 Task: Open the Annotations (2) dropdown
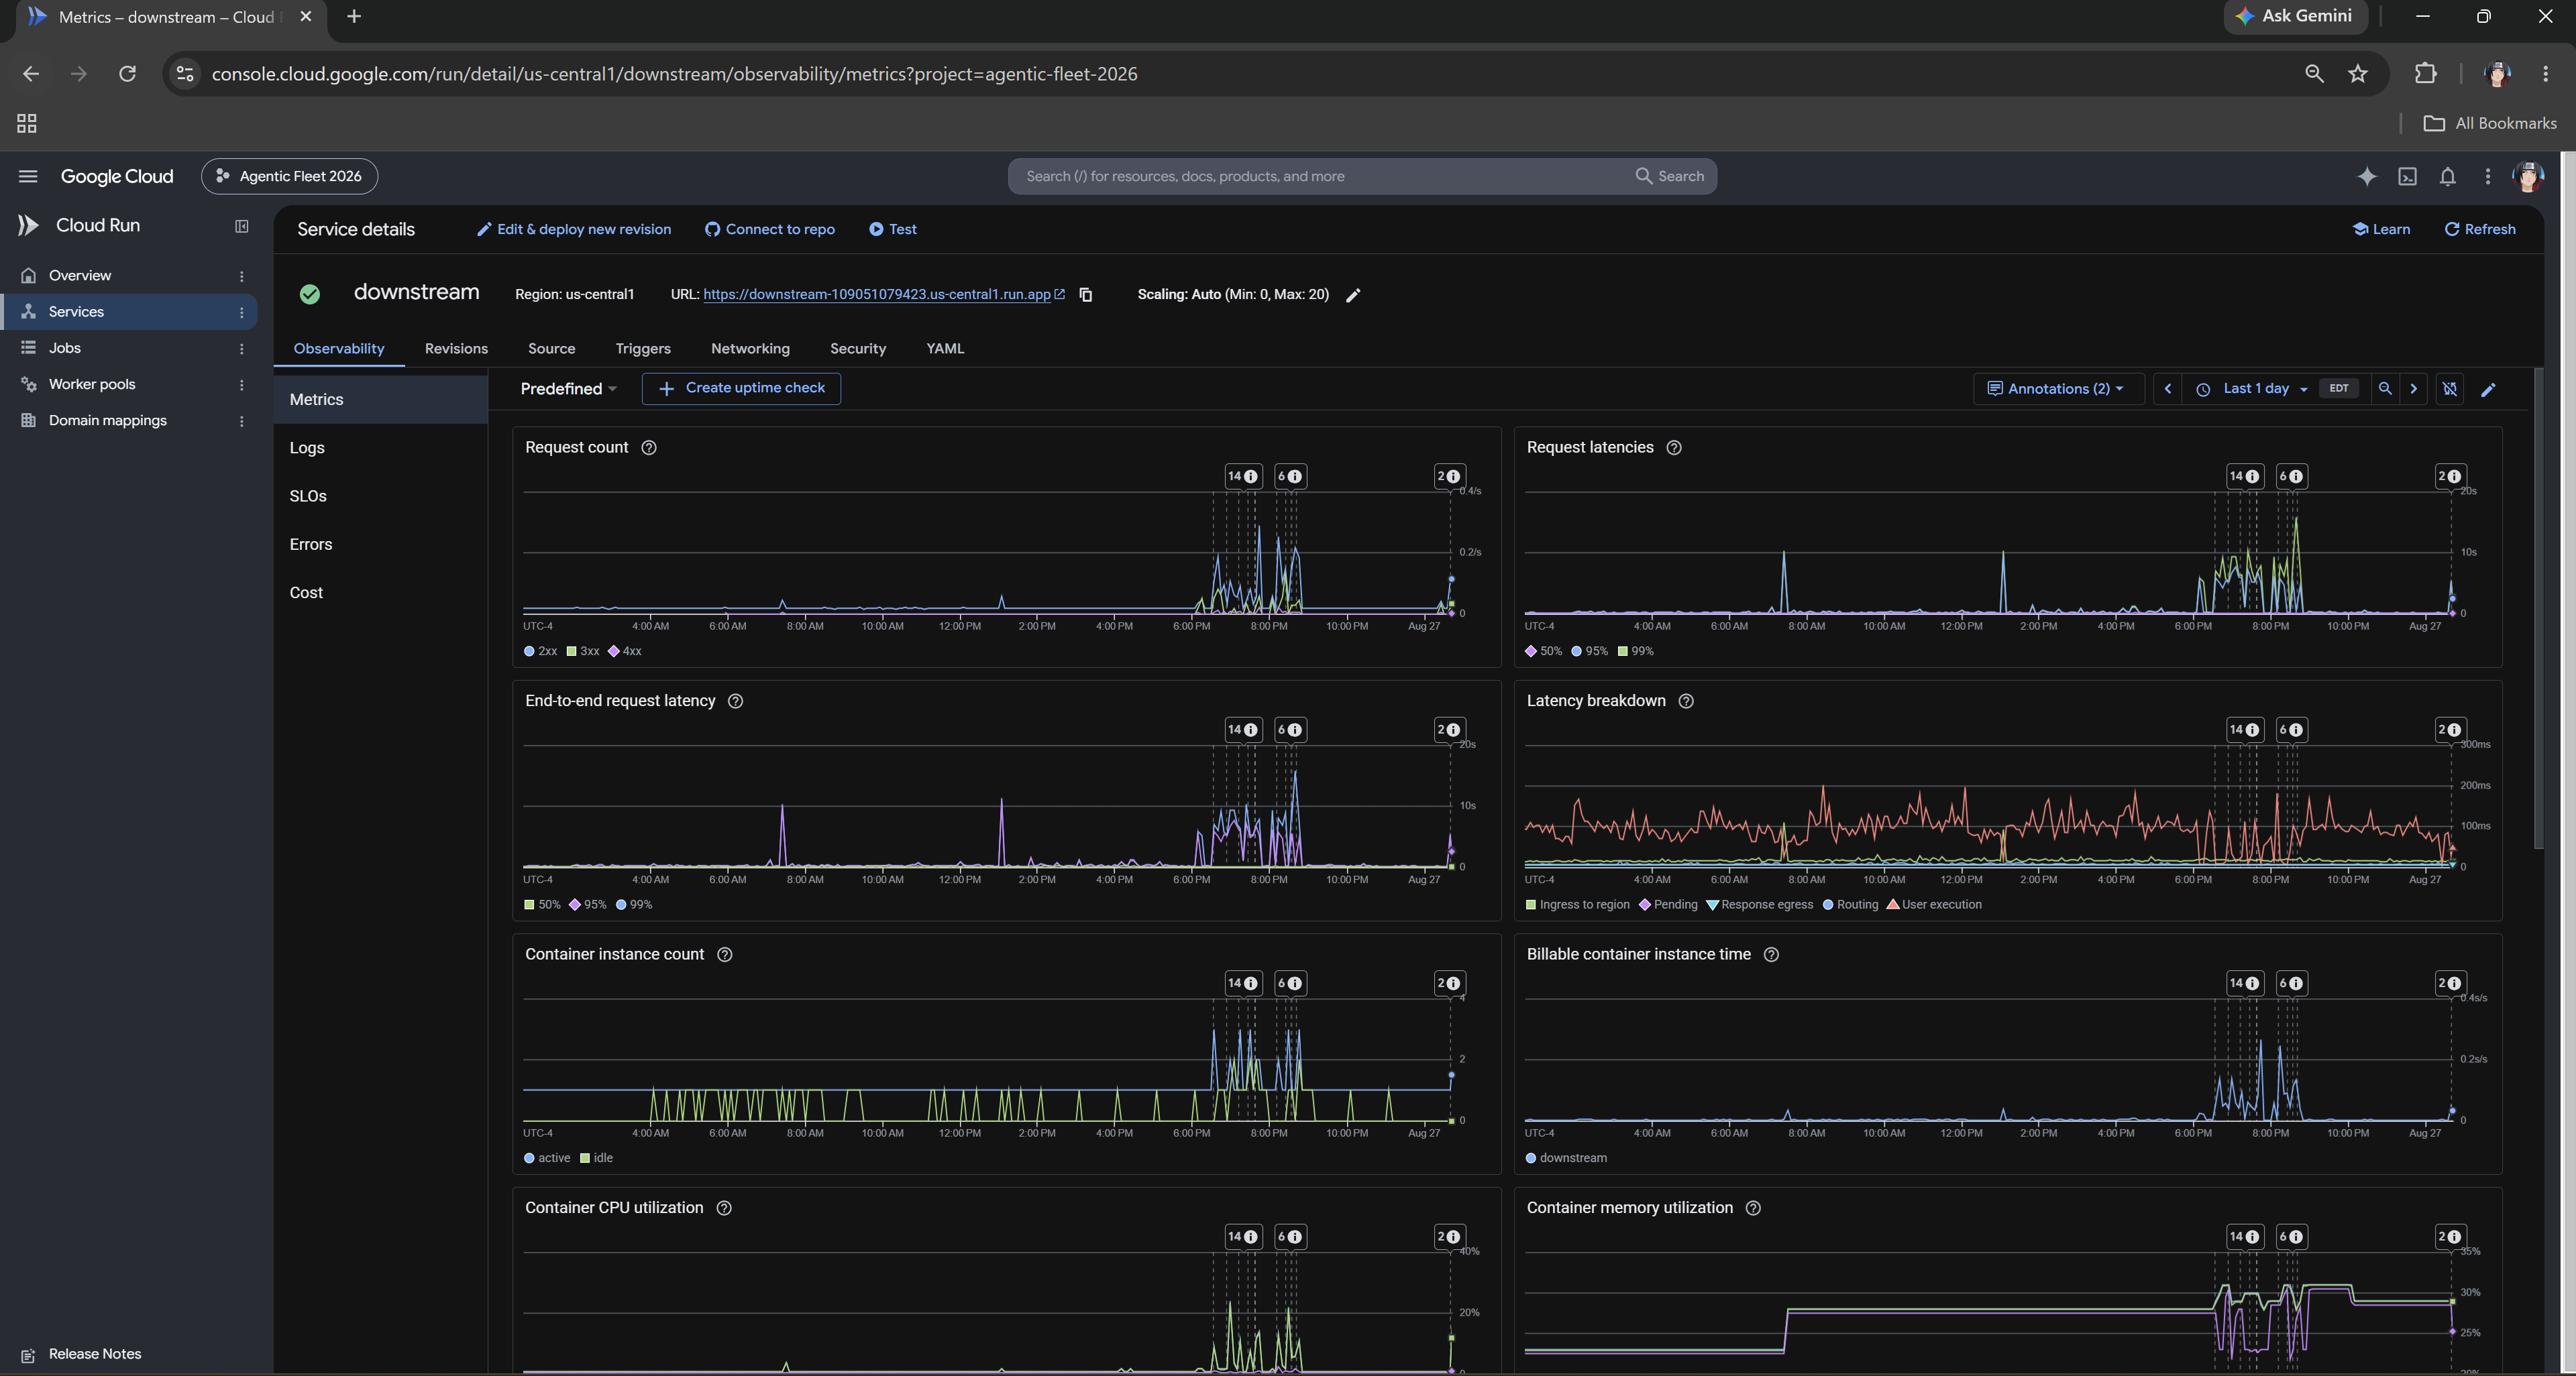2056,389
